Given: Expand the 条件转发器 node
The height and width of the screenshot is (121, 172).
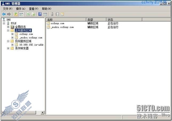Looking at the screenshot, I should 8,48.
